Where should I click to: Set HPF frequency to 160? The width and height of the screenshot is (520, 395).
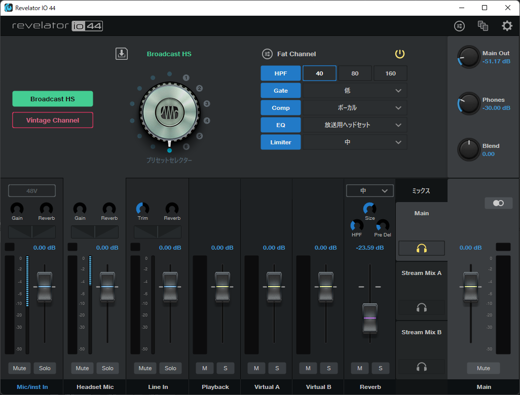coord(390,73)
